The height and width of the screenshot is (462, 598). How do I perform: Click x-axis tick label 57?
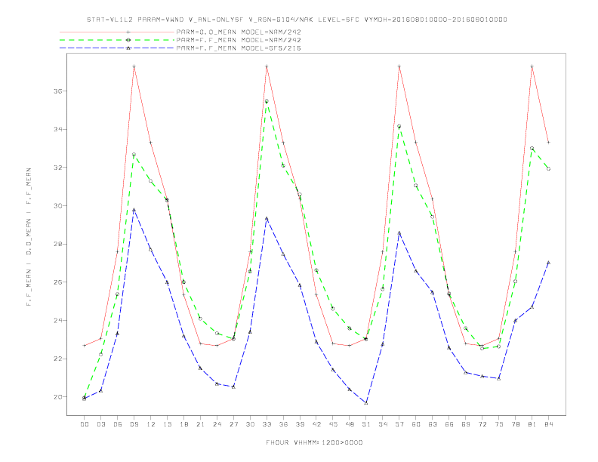(x=399, y=424)
